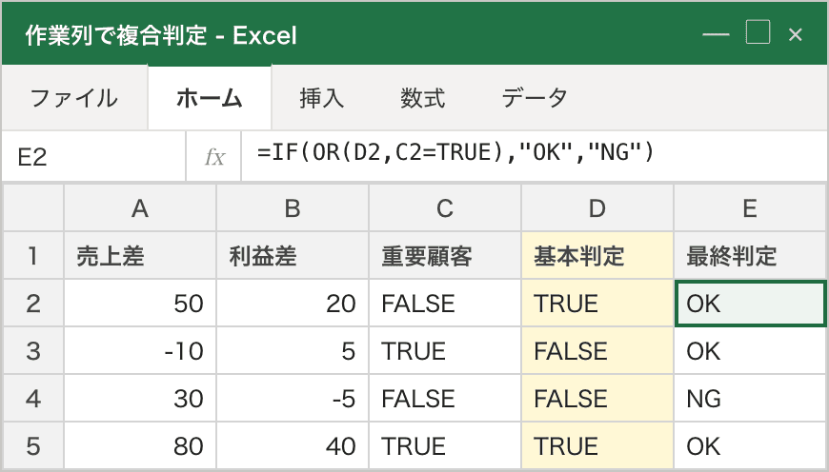Screen dimensions: 829x472
Task: Select cell A2 with value 50
Action: coord(140,303)
